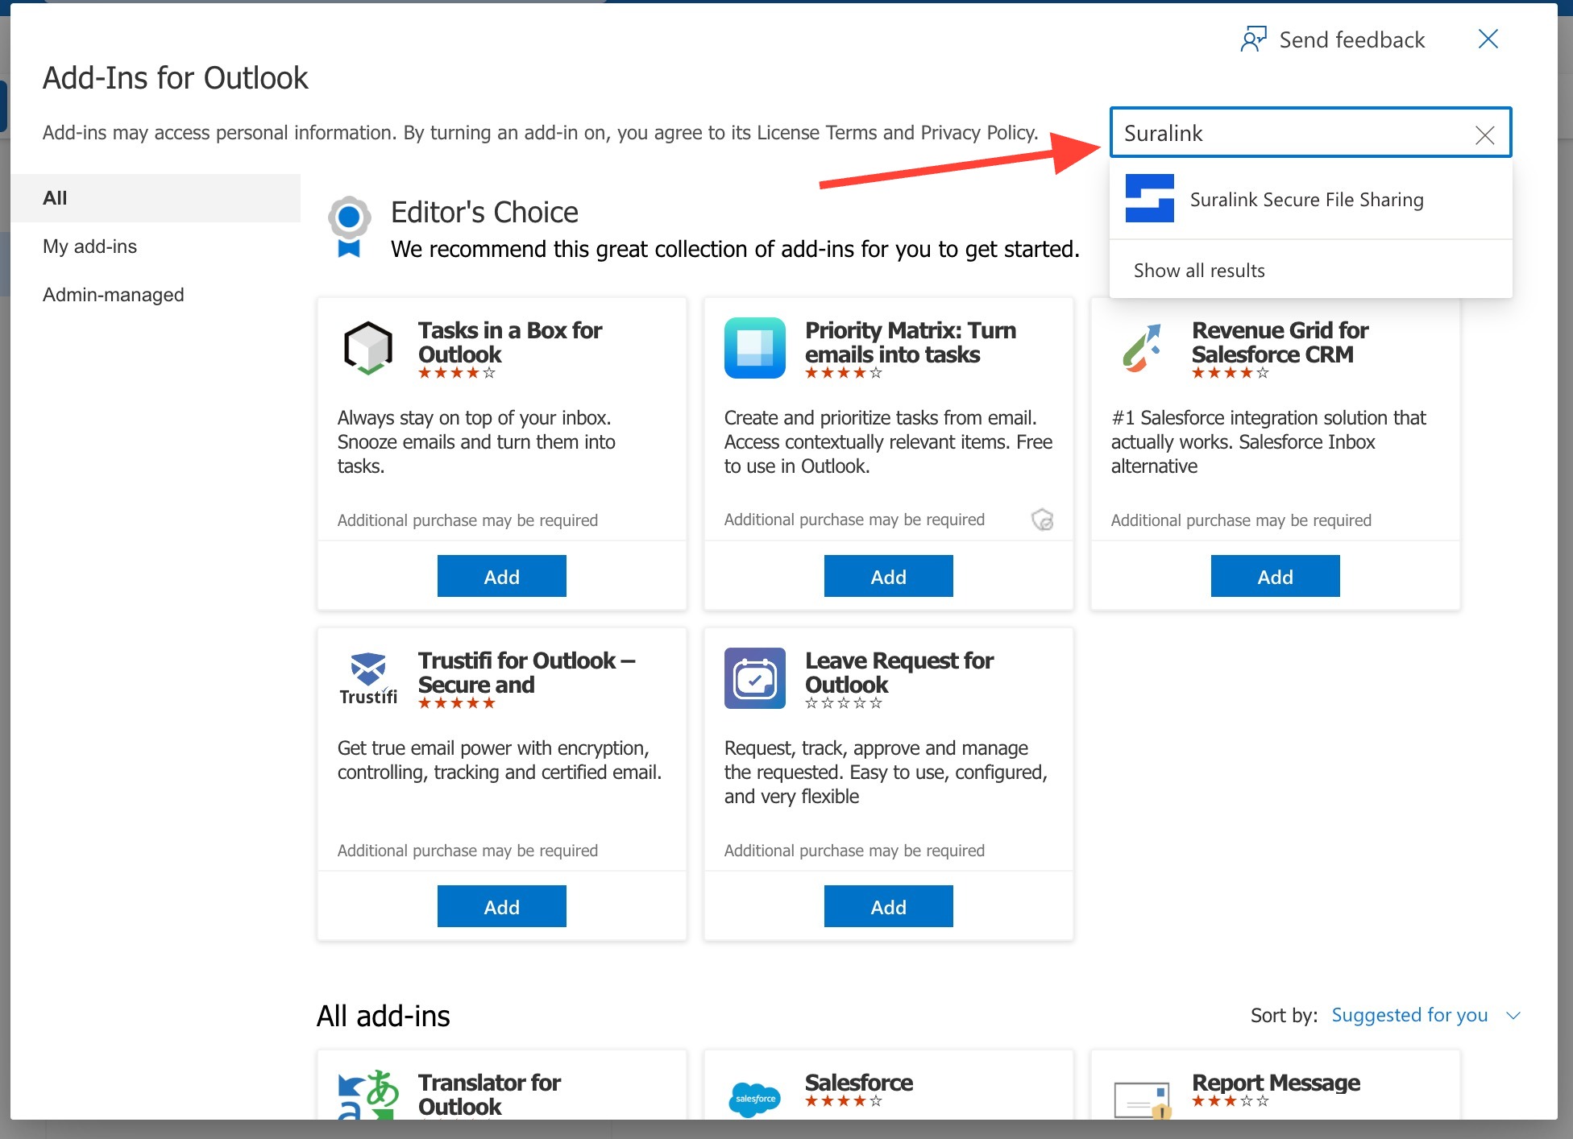1573x1139 pixels.
Task: Add the Priority Matrix add-in
Action: pyautogui.click(x=888, y=576)
